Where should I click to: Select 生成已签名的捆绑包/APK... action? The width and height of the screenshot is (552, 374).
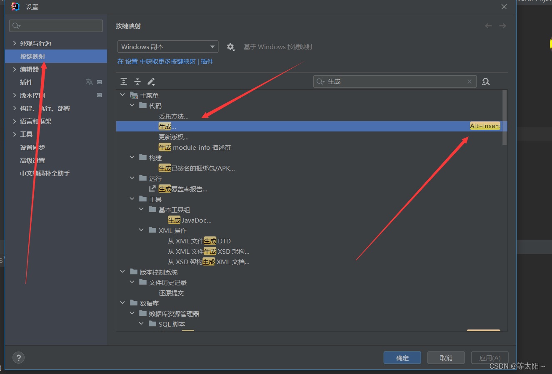pos(312,168)
